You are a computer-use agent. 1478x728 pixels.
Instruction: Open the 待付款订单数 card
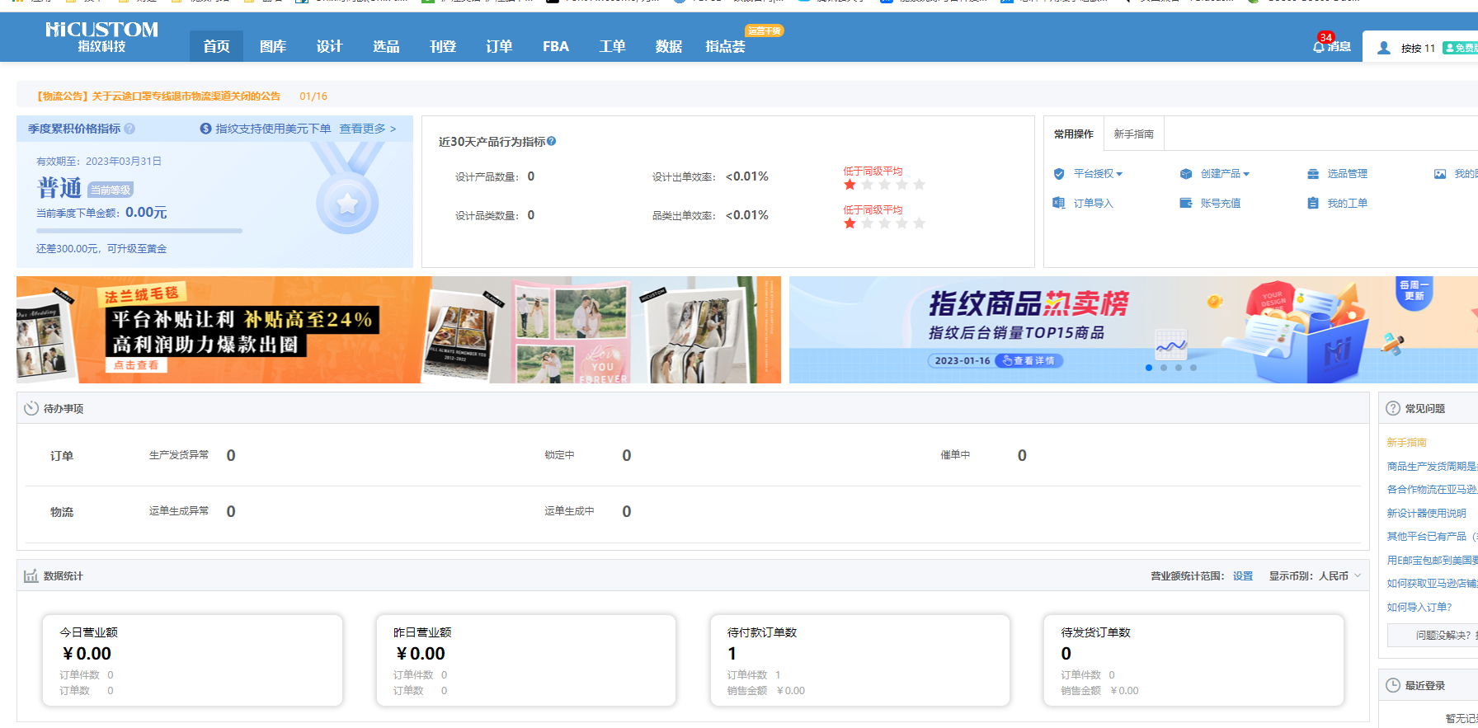pyautogui.click(x=860, y=660)
